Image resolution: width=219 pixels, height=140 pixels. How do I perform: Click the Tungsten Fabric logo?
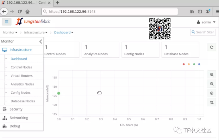point(33,21)
